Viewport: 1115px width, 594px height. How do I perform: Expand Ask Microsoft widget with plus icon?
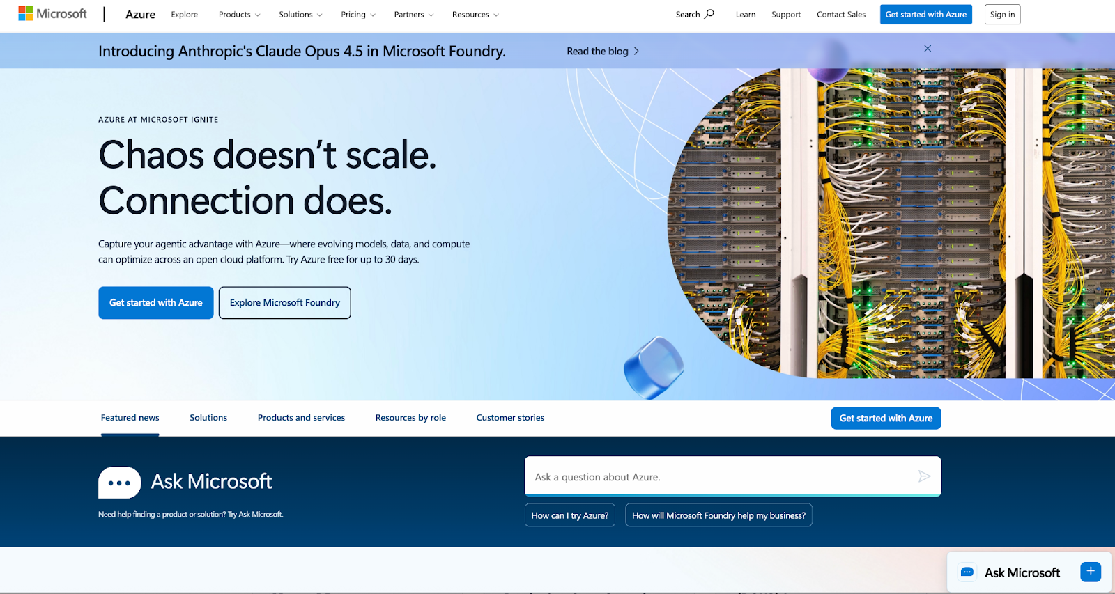tap(1091, 572)
